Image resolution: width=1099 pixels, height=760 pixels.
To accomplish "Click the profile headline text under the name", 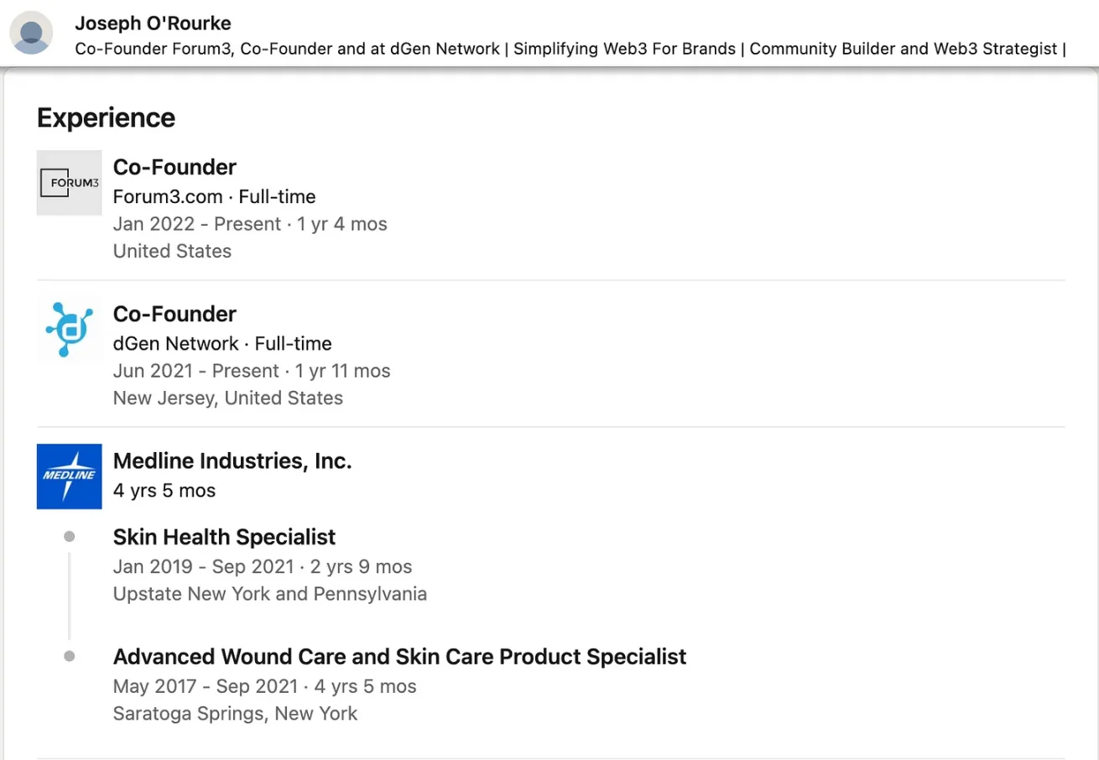I will pyautogui.click(x=570, y=49).
